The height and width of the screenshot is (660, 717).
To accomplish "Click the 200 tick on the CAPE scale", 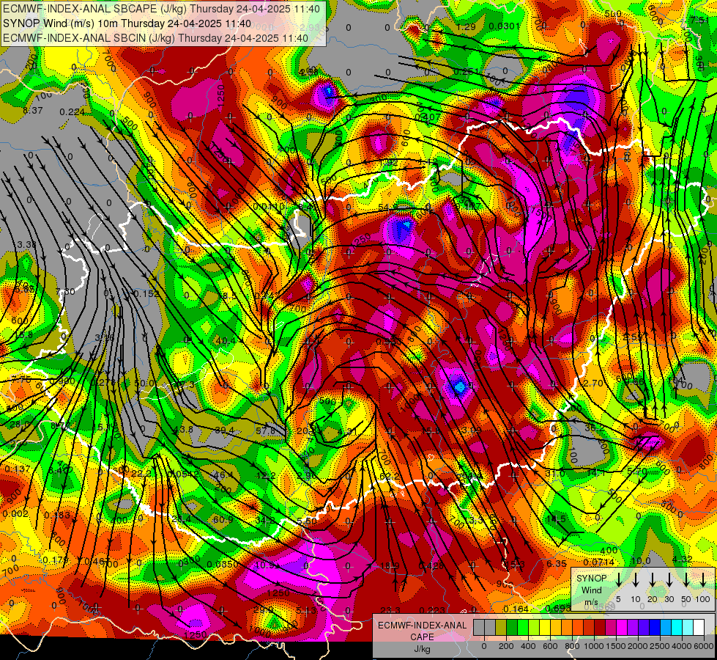I will tap(506, 646).
